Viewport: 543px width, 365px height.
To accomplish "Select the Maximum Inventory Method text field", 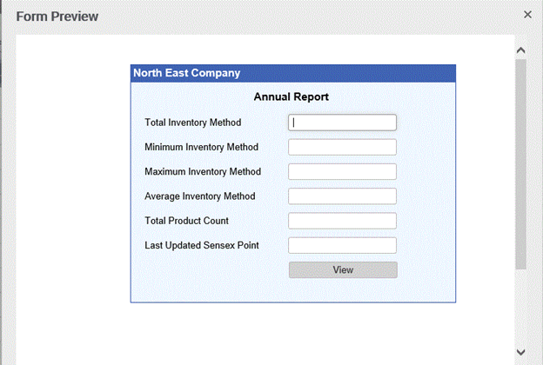I will pyautogui.click(x=342, y=171).
